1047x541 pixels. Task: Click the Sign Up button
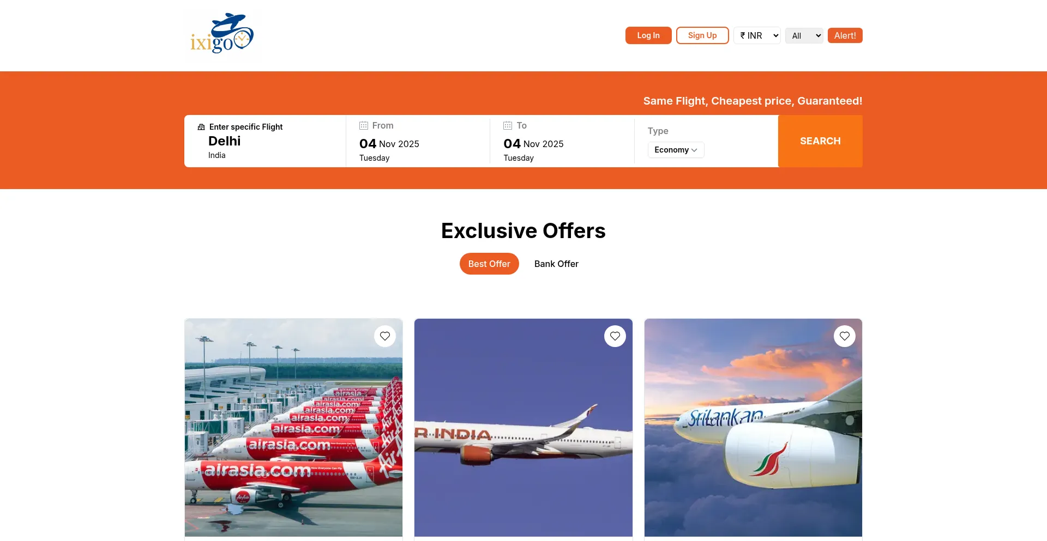coord(702,35)
